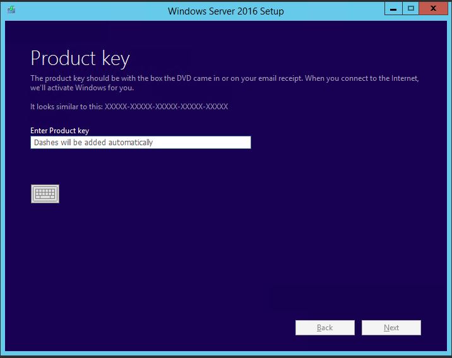Screen dimensions: 452x358
Task: Click the XXXXX-XXXXX sample key text
Action: [x=166, y=107]
